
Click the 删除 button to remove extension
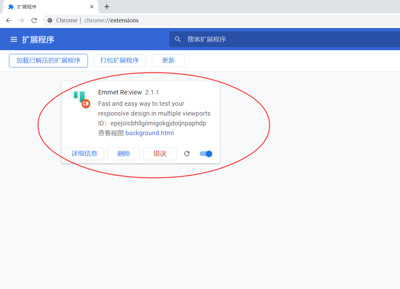[x=123, y=154]
